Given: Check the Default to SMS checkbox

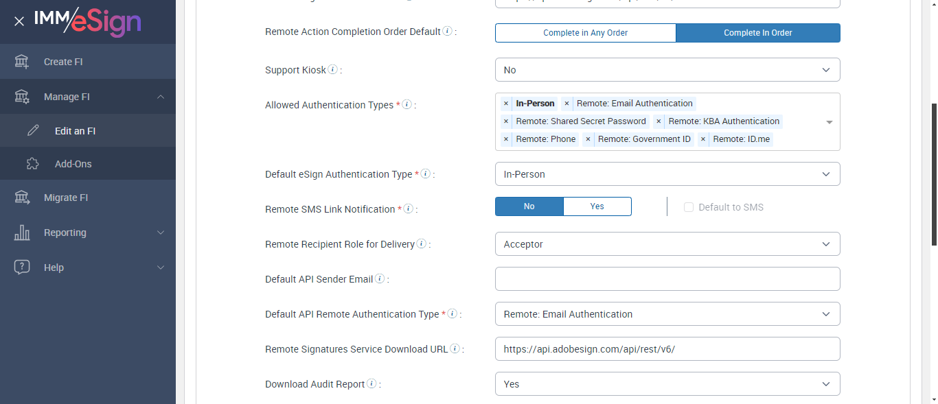Looking at the screenshot, I should click(689, 207).
